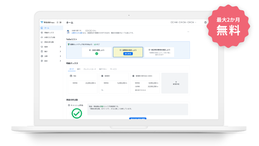The width and height of the screenshot is (259, 146).
Task: Open the help question mark icon
Action: pyautogui.click(x=205, y=22)
